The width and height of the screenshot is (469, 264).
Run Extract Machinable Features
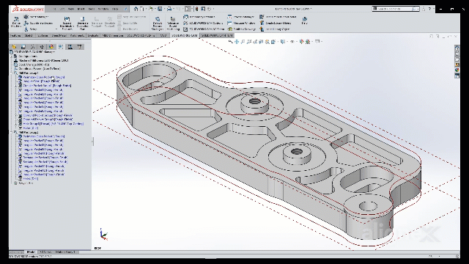click(x=67, y=23)
